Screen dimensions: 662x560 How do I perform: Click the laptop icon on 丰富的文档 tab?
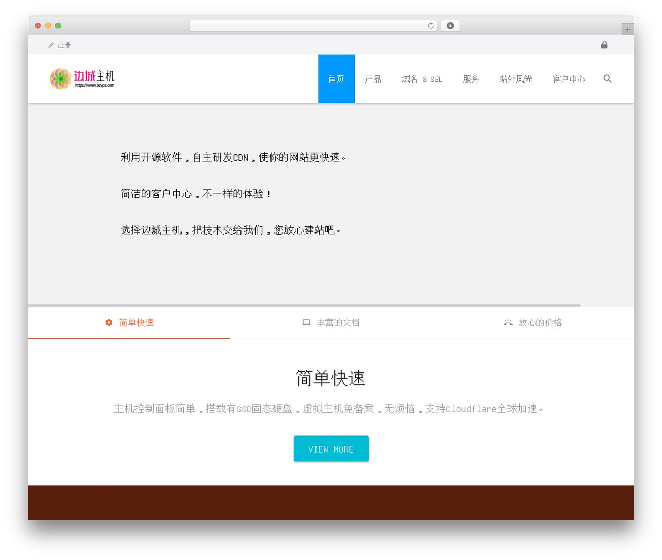[306, 322]
